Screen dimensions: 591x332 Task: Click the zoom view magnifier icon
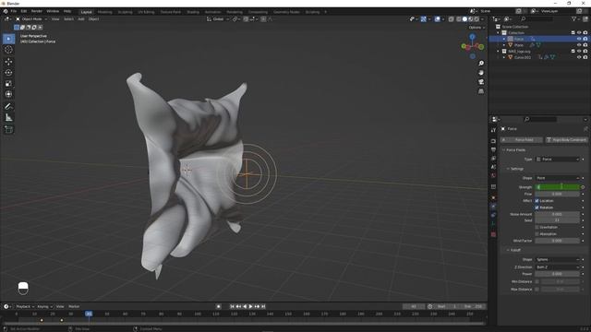pyautogui.click(x=481, y=64)
